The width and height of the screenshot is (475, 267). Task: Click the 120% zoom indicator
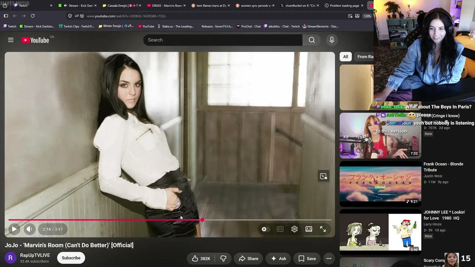tap(367, 16)
